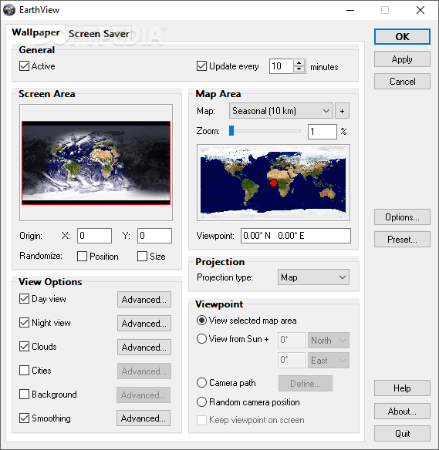Select Camera path radio option

tap(201, 382)
